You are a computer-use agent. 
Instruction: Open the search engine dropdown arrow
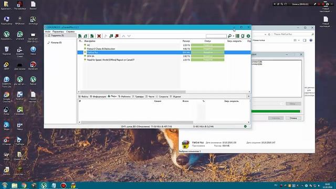[233, 36]
